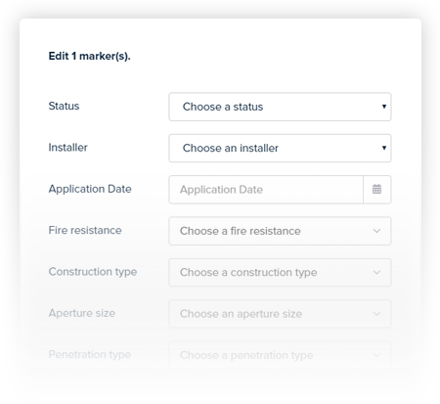
Task: Click the Application Date label
Action: coord(90,189)
